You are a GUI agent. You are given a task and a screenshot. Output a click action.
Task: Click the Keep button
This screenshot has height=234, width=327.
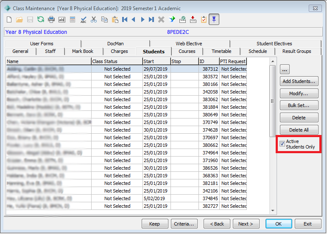click(155, 224)
